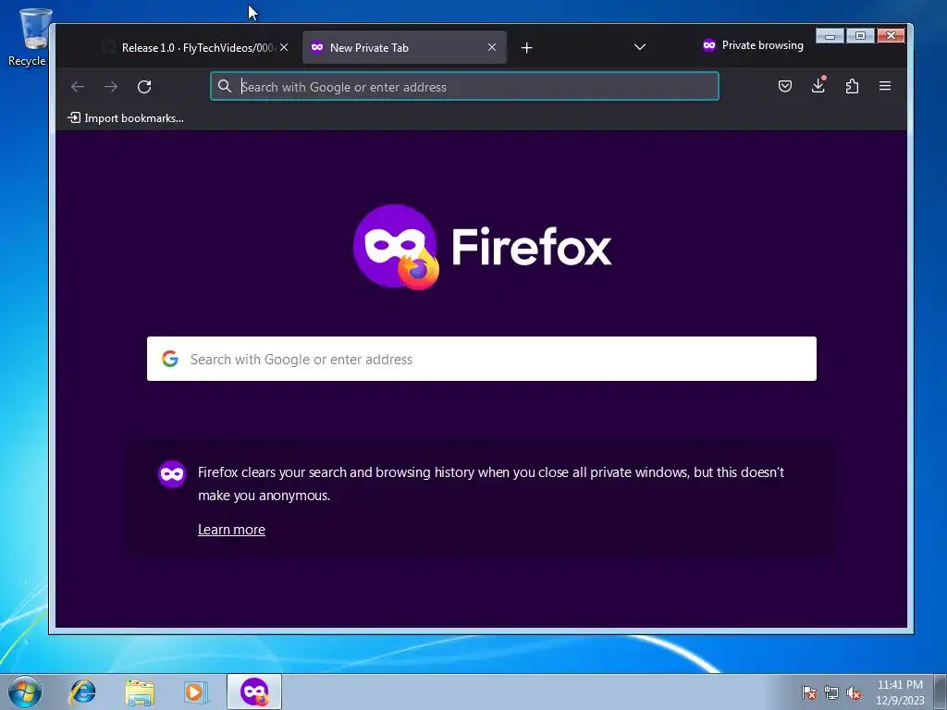Image resolution: width=947 pixels, height=710 pixels.
Task: Click the Firefox wordmark text
Action: pos(532,247)
